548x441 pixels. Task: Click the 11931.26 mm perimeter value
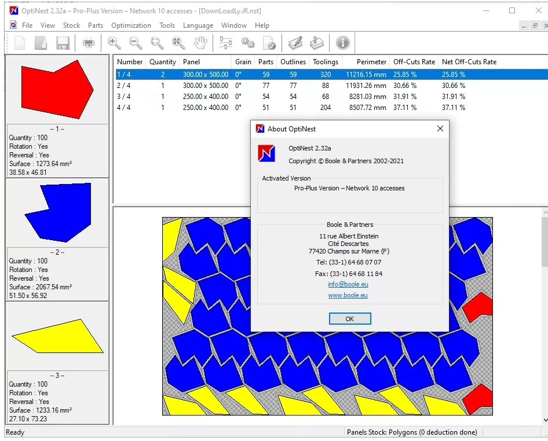366,86
